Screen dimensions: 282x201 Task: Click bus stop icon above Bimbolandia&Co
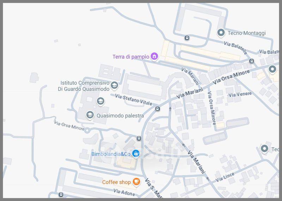[139, 138]
